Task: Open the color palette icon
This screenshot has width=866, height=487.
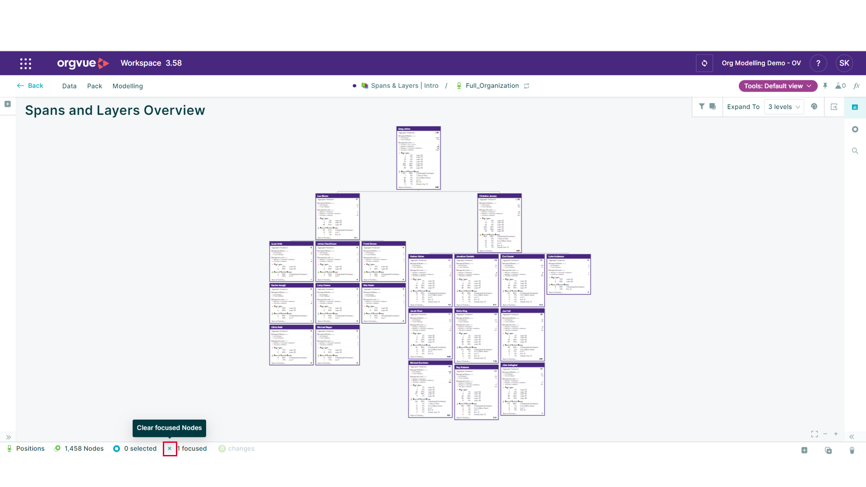Action: tap(814, 107)
